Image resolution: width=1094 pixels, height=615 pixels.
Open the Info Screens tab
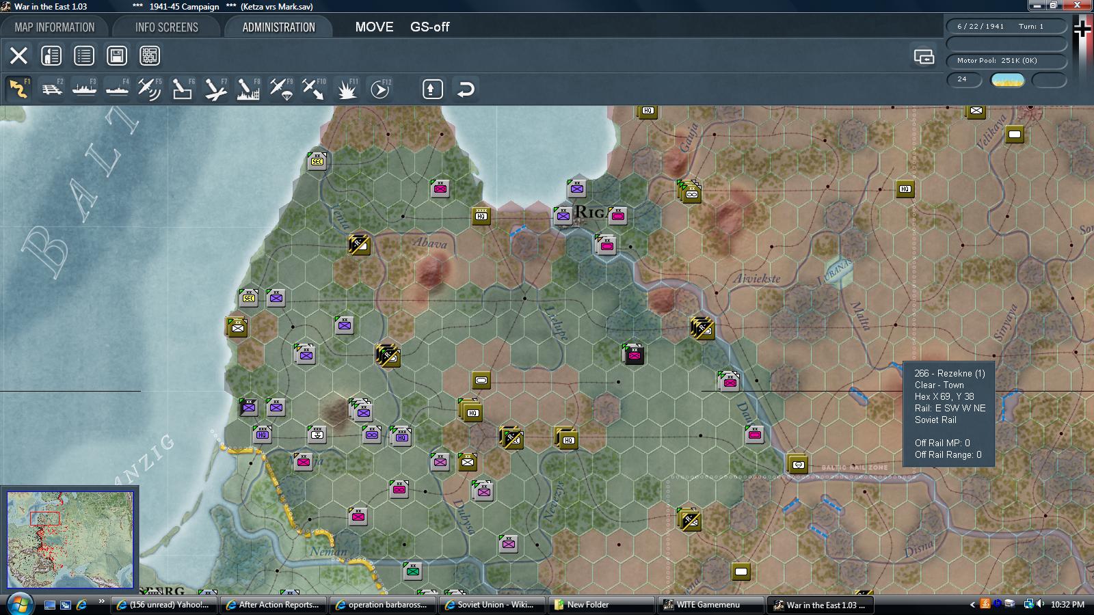click(167, 27)
